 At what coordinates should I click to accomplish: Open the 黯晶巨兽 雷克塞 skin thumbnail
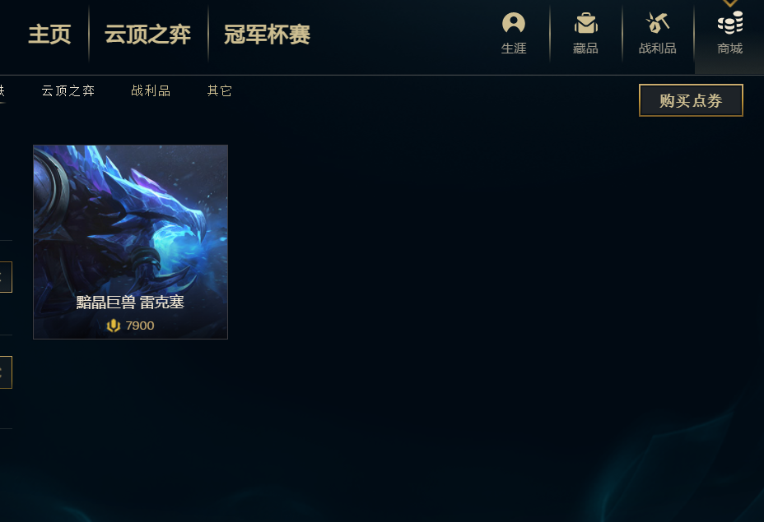(x=130, y=242)
